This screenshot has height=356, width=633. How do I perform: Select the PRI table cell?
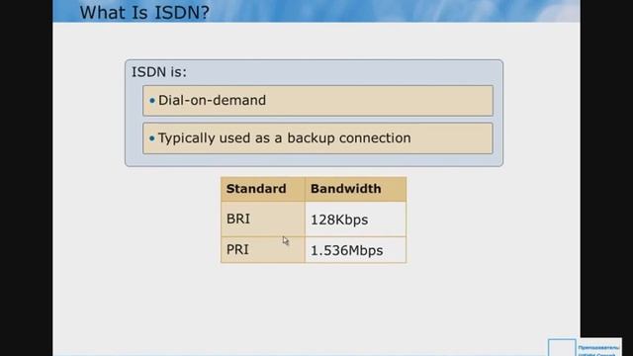pyautogui.click(x=263, y=250)
